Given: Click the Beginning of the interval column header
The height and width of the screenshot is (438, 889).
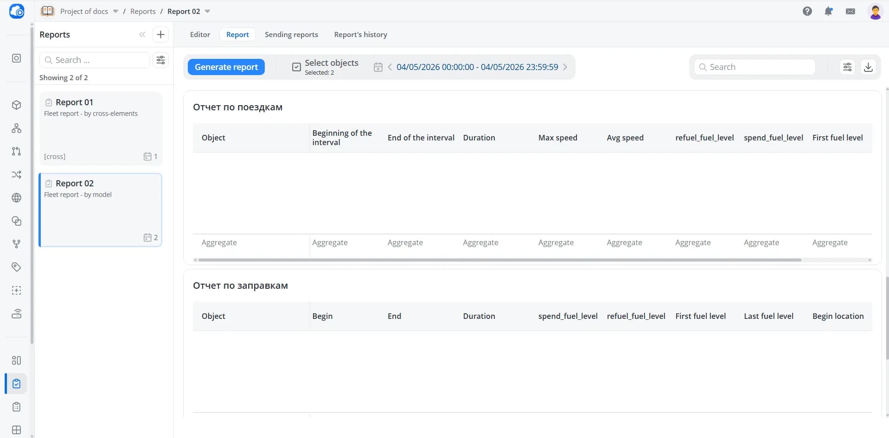Looking at the screenshot, I should (342, 138).
